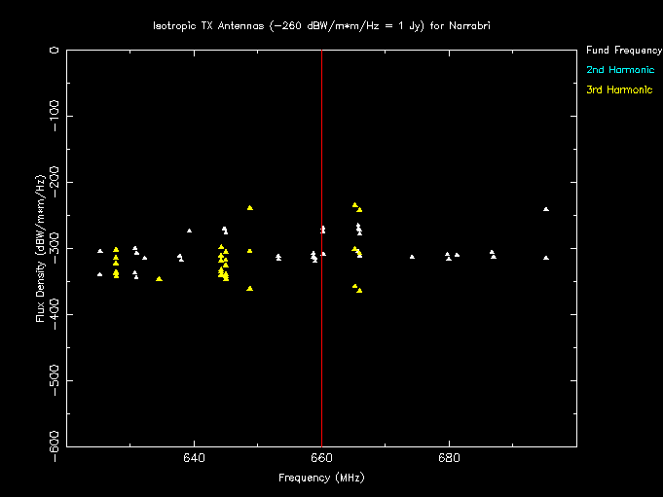Click the isolated yellow triangle near 634 MHz
This screenshot has width=663, height=497.
point(159,279)
